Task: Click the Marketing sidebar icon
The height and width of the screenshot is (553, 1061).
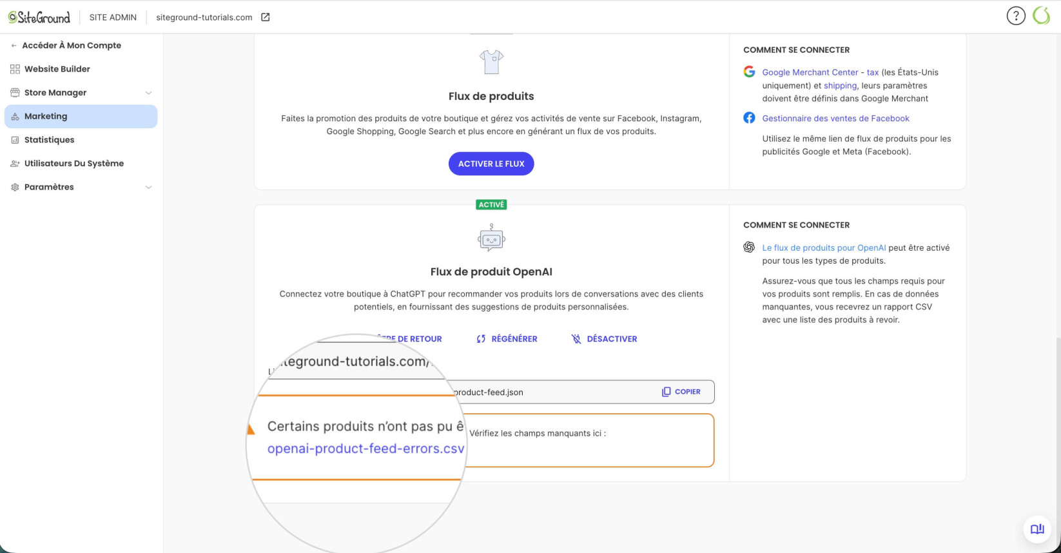Action: (x=15, y=117)
